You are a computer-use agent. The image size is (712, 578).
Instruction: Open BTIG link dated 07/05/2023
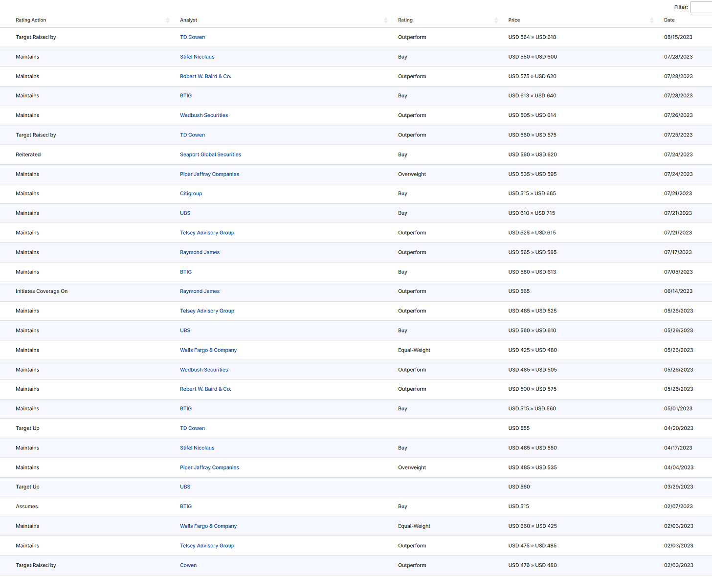[186, 272]
